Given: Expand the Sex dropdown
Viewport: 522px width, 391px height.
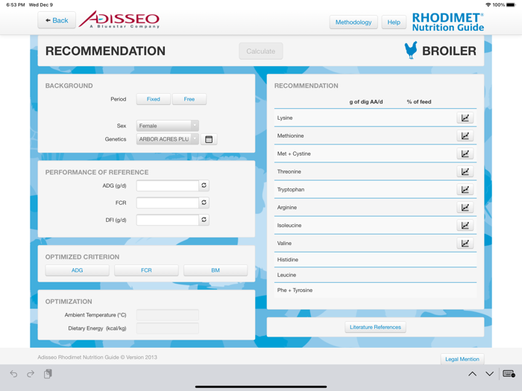Looking at the screenshot, I should 167,126.
